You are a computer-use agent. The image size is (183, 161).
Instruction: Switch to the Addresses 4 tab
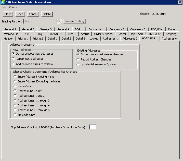(169, 39)
